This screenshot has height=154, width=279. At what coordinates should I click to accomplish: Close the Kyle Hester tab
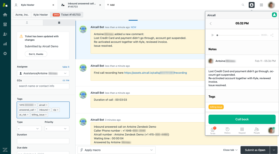tap(53, 5)
